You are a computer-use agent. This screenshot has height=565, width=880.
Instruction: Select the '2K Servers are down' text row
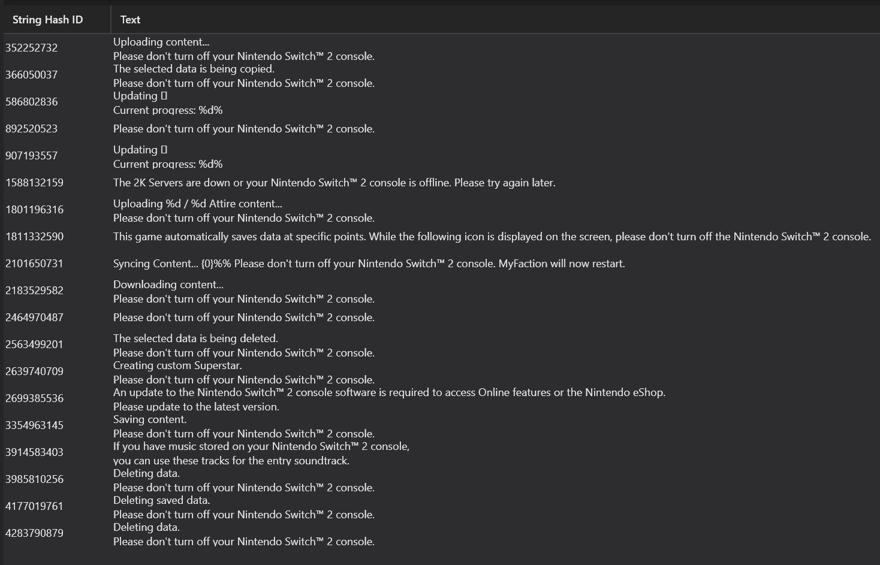(x=334, y=183)
